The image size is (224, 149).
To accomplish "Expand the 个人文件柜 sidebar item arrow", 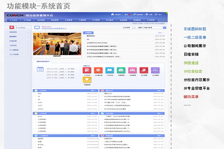I will (28, 54).
